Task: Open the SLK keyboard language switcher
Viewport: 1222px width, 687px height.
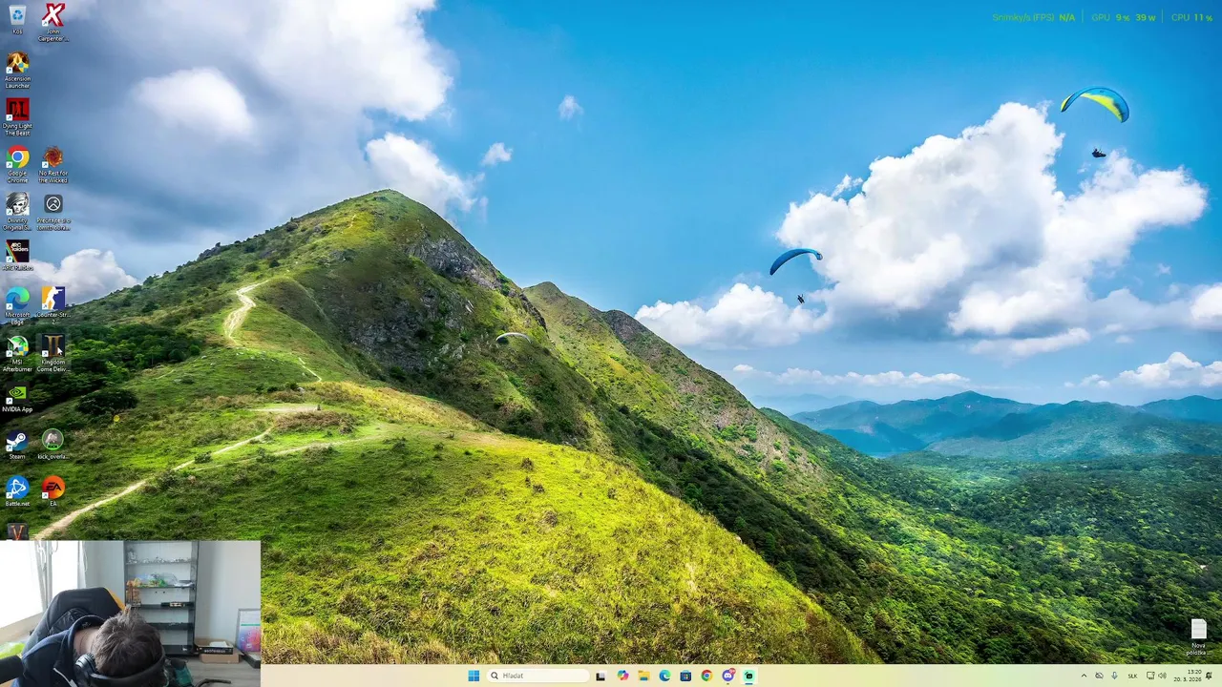Action: pos(1132,676)
